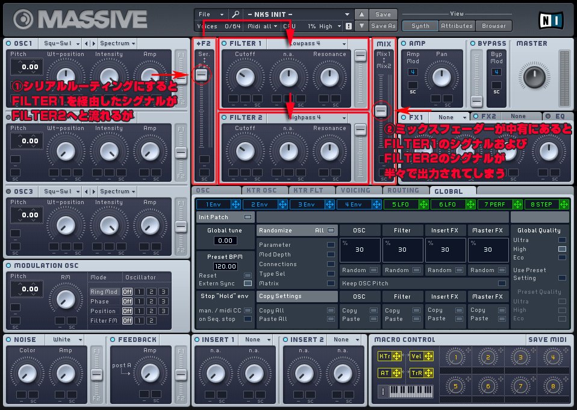Open the OSC1 Spectrum mode dropdown
The image size is (577, 410).
(117, 43)
